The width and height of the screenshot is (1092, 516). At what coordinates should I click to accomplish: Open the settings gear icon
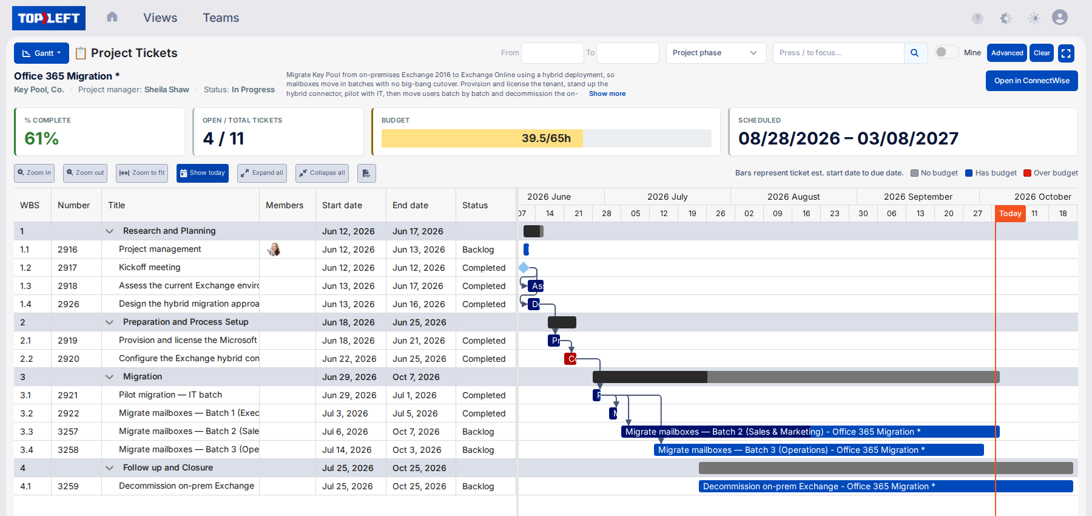coord(1006,18)
